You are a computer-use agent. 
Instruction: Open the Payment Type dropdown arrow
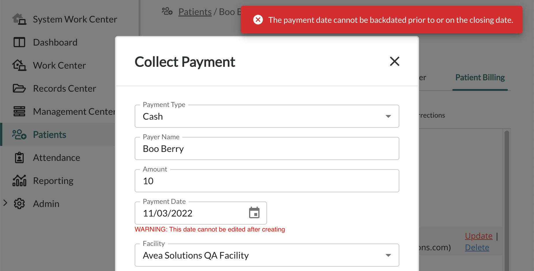[x=388, y=116]
